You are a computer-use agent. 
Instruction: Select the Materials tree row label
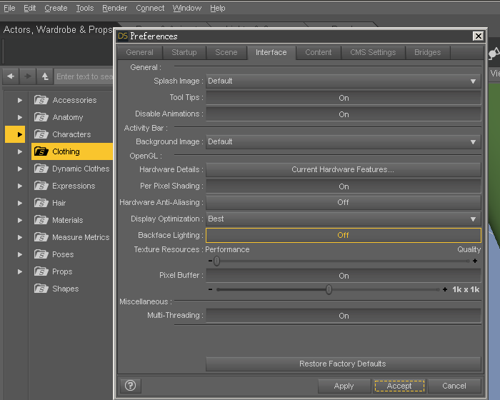pyautogui.click(x=68, y=220)
